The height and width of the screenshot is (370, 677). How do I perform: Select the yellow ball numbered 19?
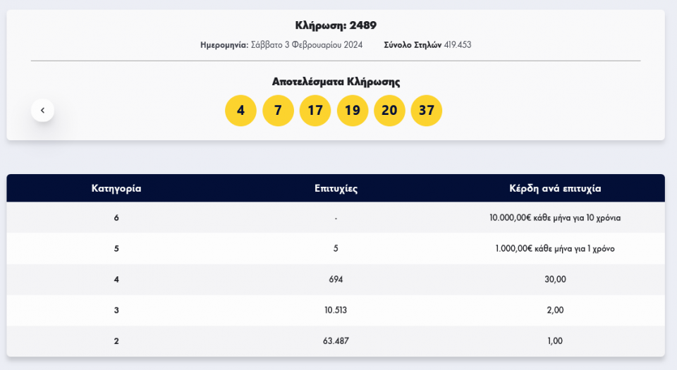click(x=353, y=111)
